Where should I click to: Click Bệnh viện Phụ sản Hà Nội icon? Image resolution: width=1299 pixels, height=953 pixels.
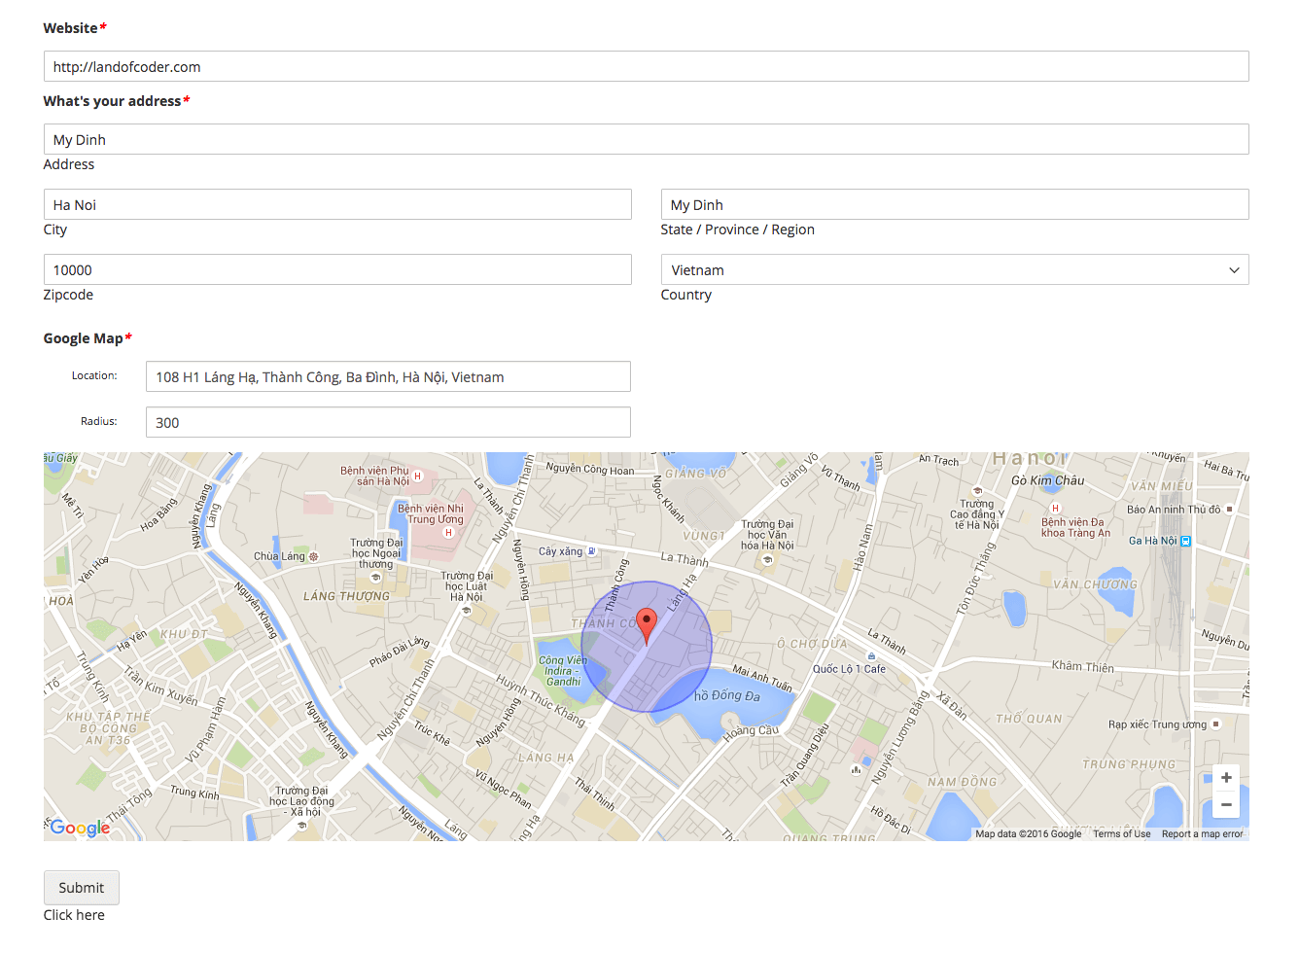coord(417,476)
